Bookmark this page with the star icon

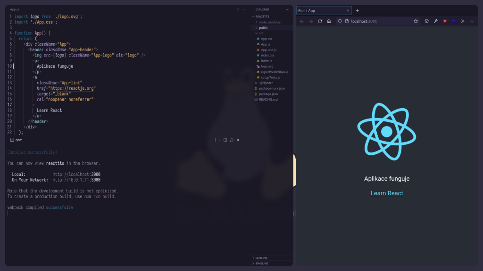tap(416, 21)
